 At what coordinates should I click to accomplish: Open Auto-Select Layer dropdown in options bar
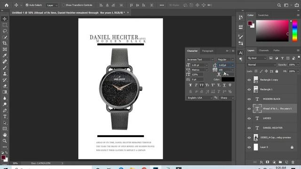tap(52, 5)
